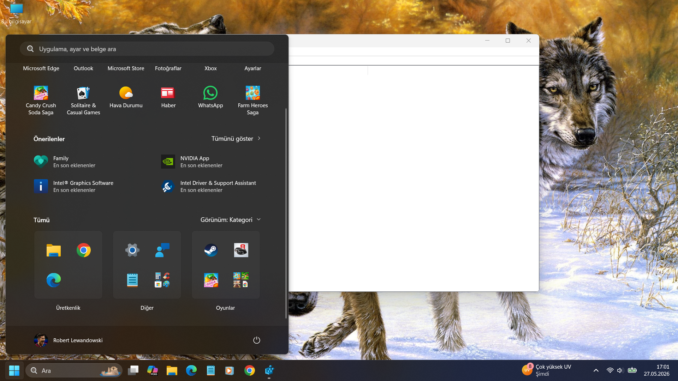Click the power button in Start menu

(x=257, y=340)
